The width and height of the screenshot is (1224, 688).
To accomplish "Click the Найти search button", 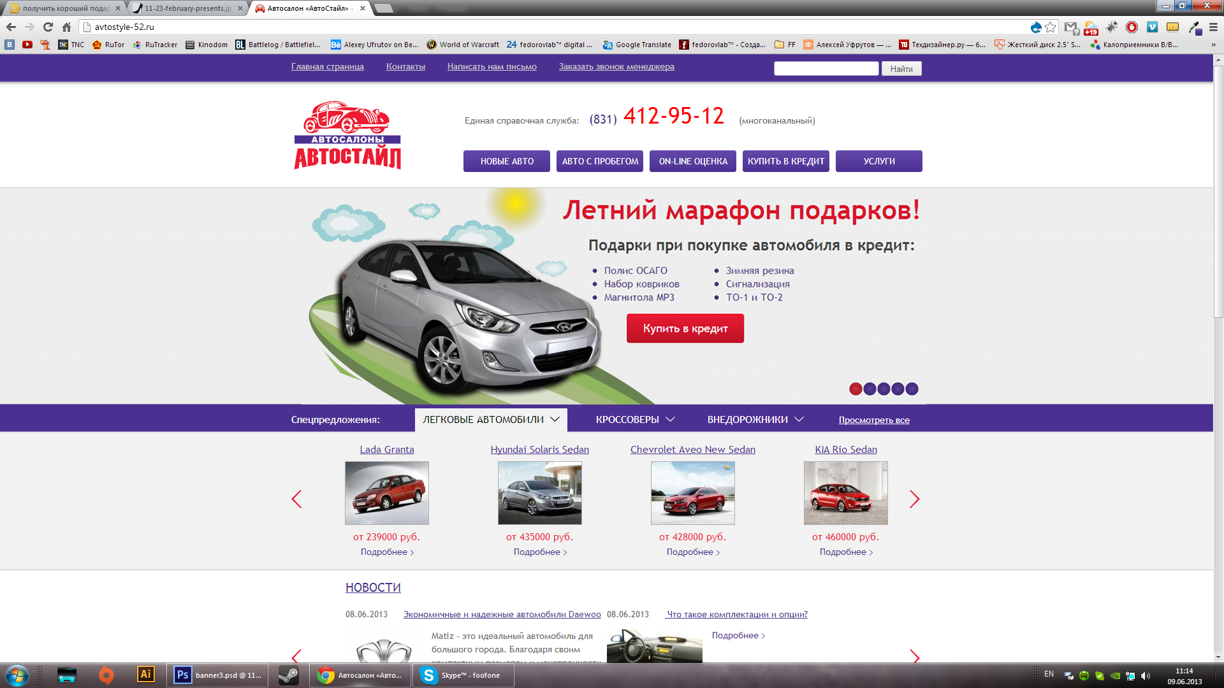I will coord(901,69).
